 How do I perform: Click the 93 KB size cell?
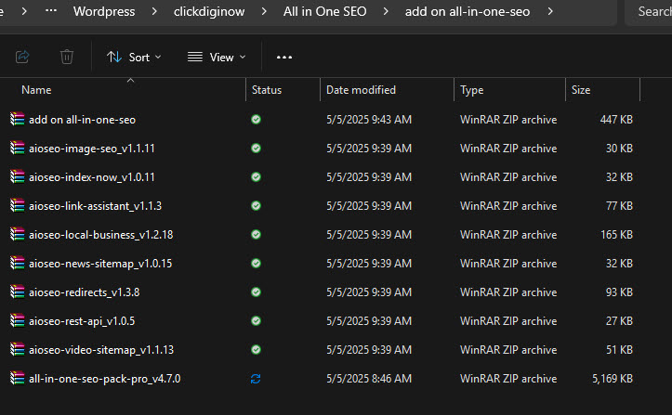click(619, 292)
